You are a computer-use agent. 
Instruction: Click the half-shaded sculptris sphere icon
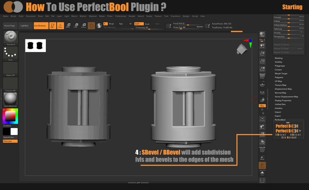[x=99, y=25]
